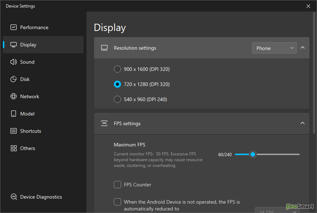Click the Maximum FPS slider handle
Screen dimensions: 317x213
coord(253,154)
